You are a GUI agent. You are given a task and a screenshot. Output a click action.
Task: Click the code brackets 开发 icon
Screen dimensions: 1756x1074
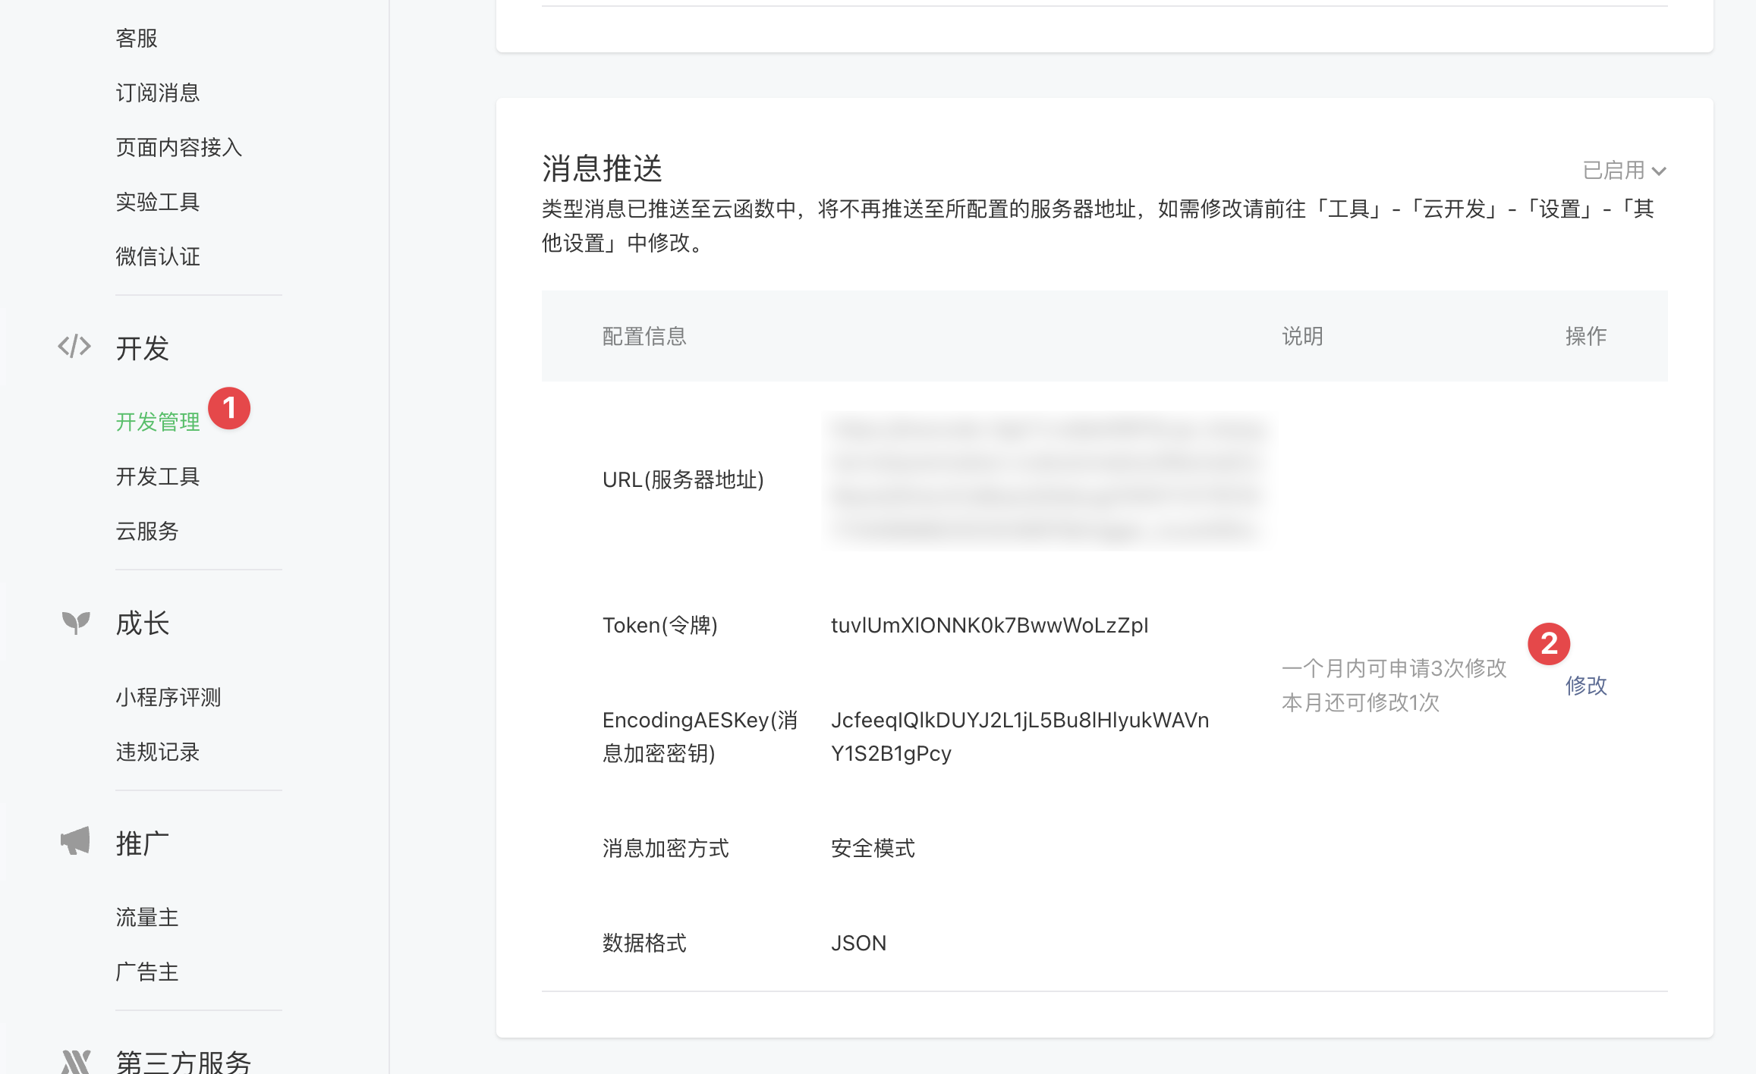tap(74, 347)
